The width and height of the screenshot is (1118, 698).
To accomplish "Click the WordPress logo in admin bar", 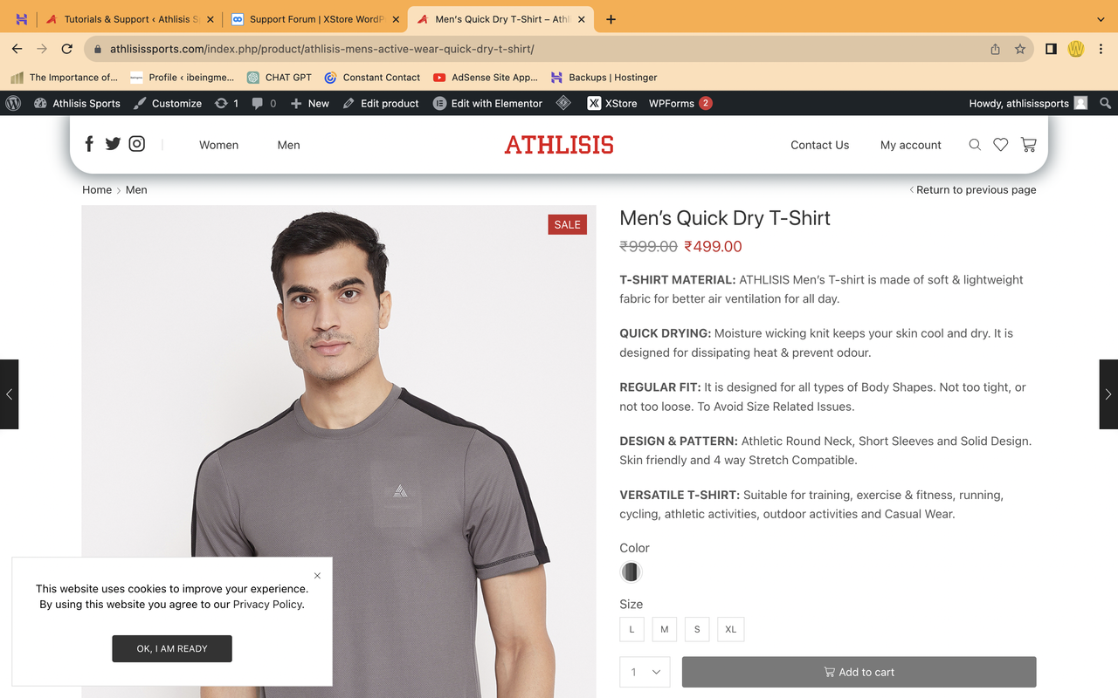I will tap(13, 103).
